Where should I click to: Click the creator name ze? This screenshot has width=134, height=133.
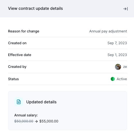[x=125, y=67]
